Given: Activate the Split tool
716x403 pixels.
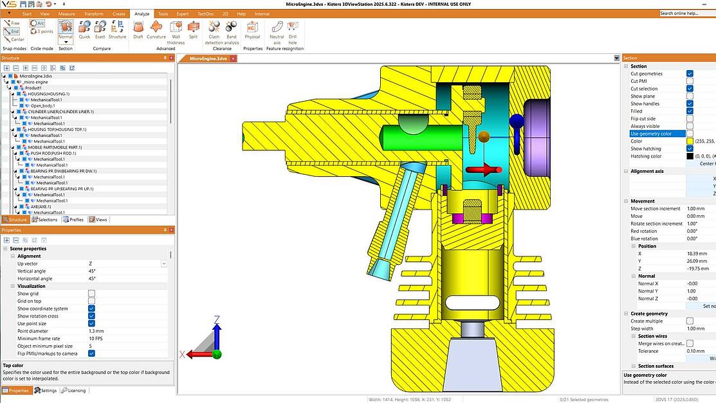Looking at the screenshot, I should click(193, 29).
